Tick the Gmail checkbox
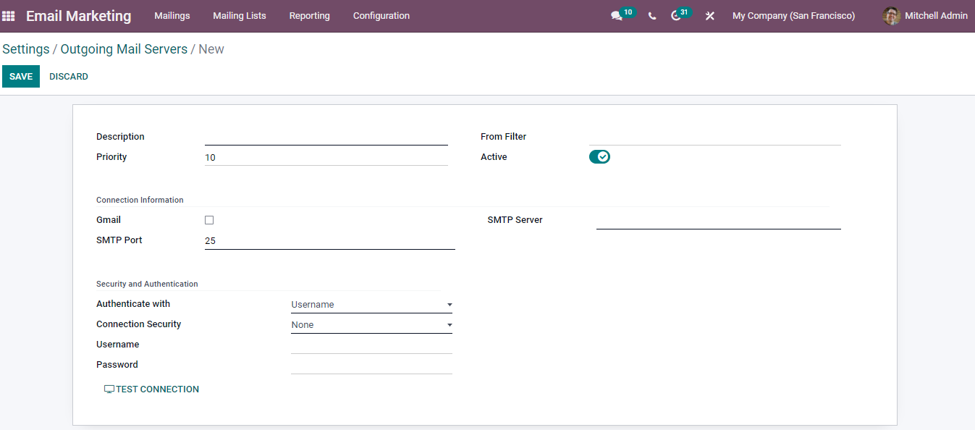This screenshot has width=975, height=430. pos(209,220)
